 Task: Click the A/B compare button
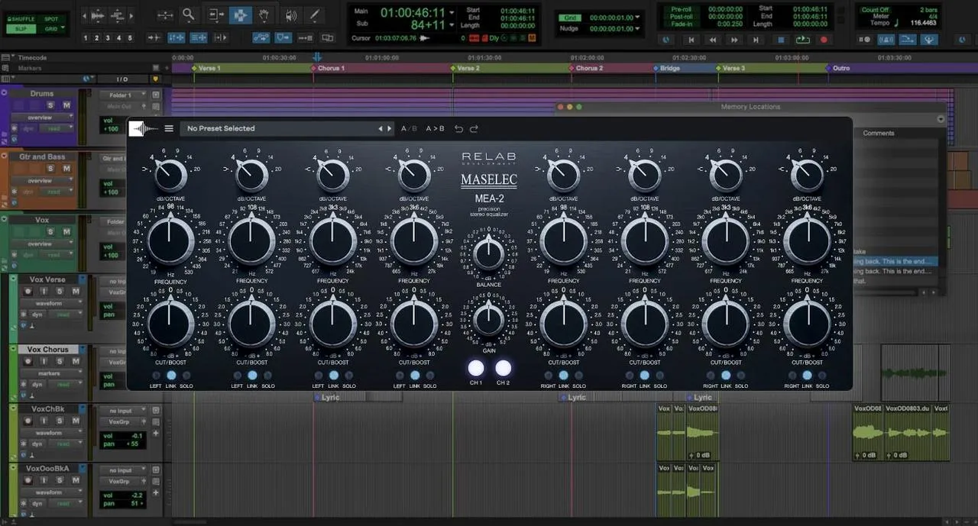tap(409, 129)
